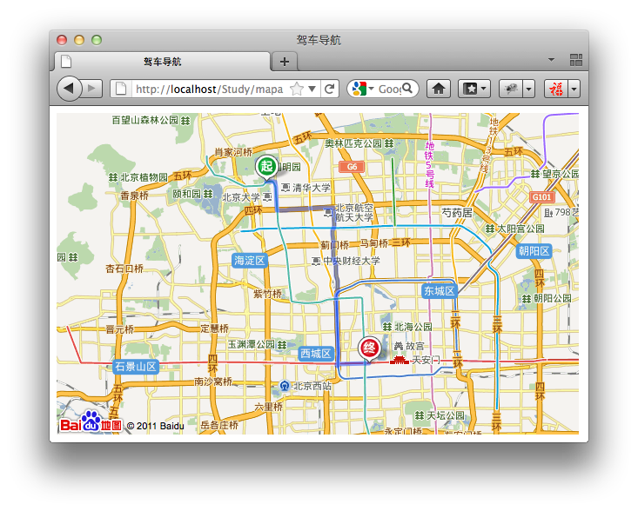Viewport: 638px width, 511px height.
Task: Click the 太阳宫公园 label
Action: click(x=520, y=229)
